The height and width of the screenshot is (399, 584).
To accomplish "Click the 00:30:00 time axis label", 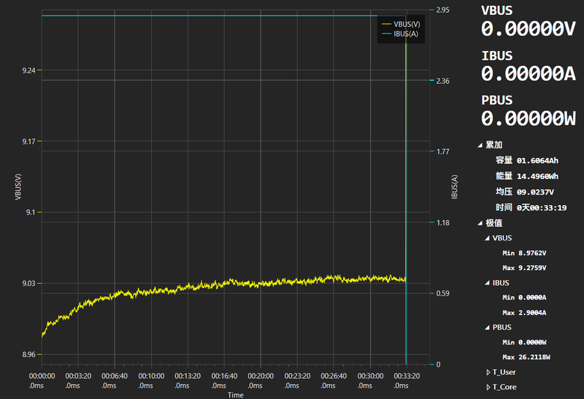I will click(370, 380).
